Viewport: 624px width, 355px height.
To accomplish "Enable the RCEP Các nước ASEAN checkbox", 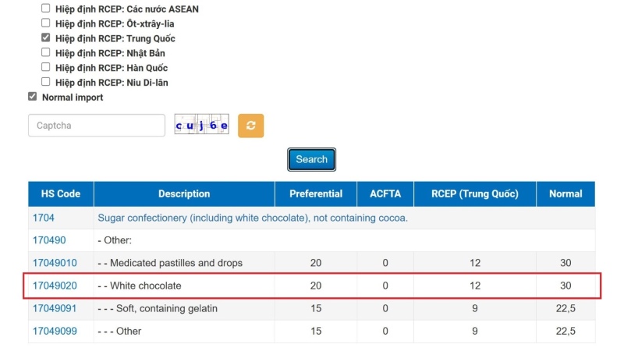I will click(45, 9).
